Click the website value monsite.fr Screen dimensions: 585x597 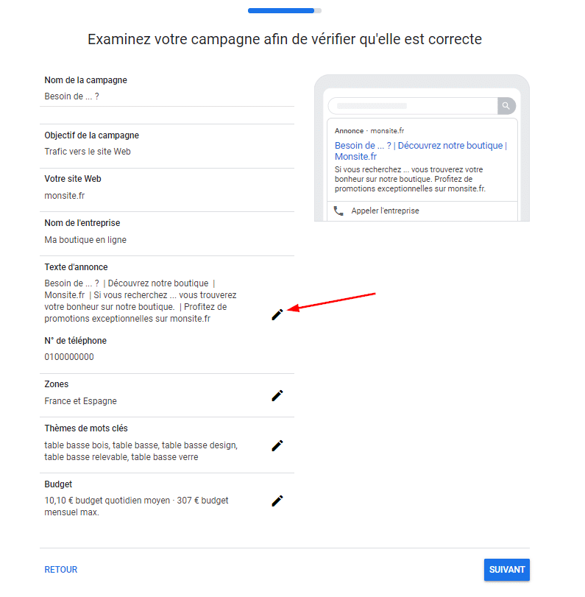[x=65, y=196]
